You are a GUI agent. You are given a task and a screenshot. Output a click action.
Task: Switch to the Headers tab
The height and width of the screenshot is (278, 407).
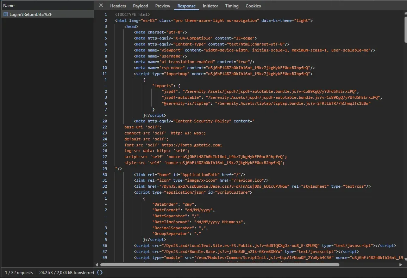(x=118, y=6)
